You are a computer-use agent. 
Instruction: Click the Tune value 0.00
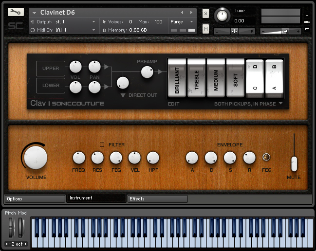tap(239, 21)
